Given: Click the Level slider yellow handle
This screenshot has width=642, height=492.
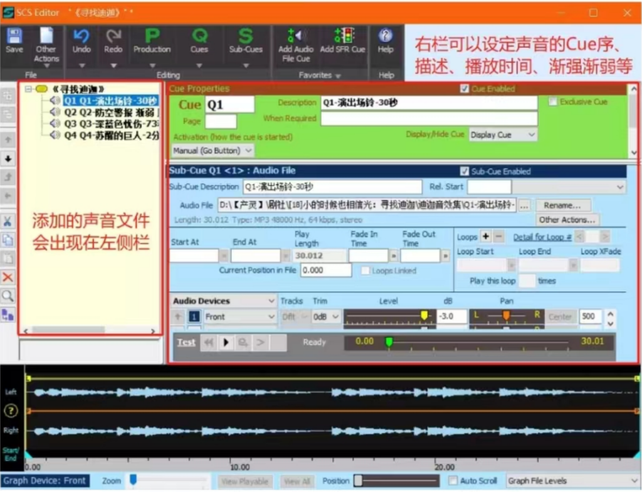Looking at the screenshot, I should click(424, 315).
